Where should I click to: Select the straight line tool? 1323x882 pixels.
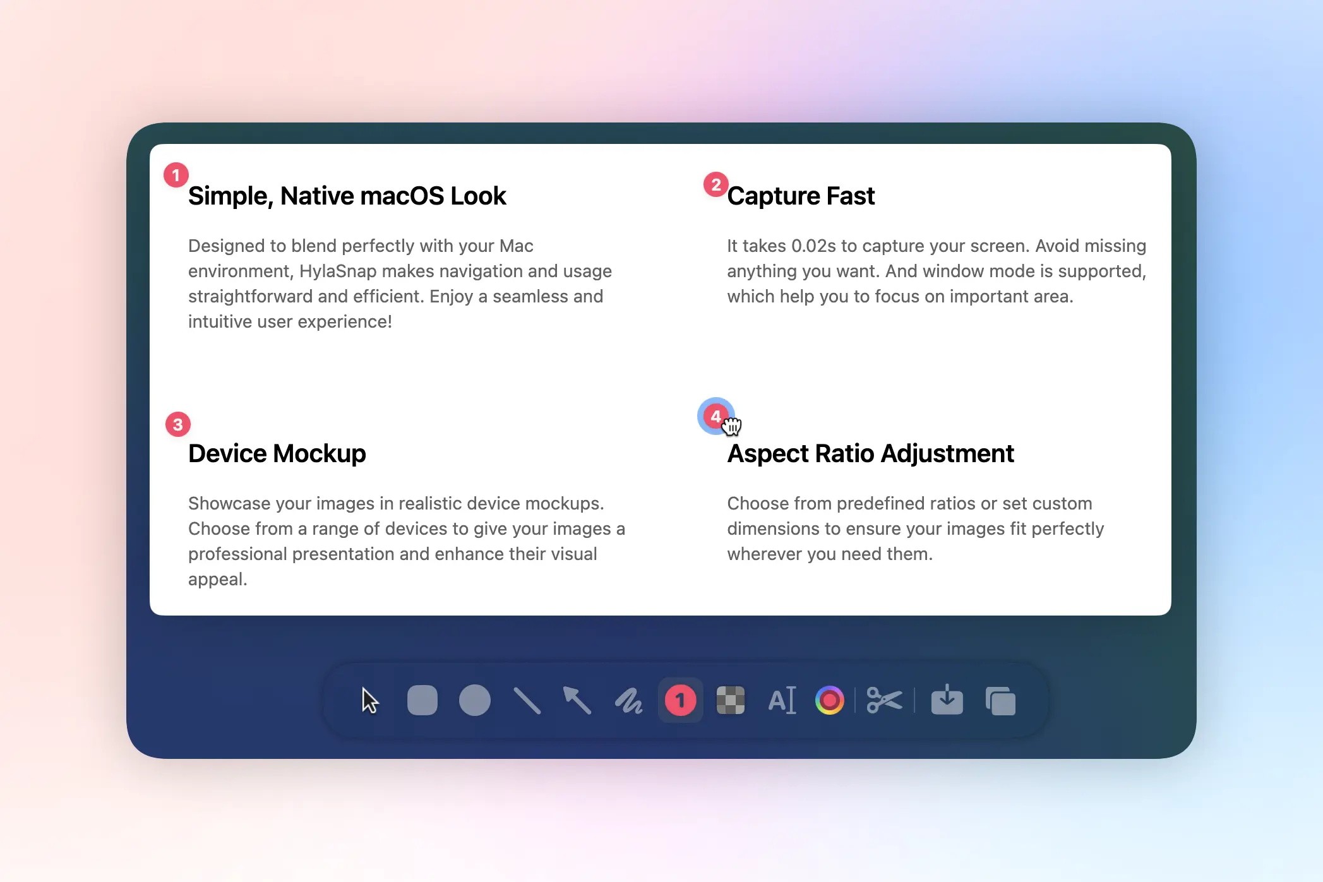coord(527,700)
